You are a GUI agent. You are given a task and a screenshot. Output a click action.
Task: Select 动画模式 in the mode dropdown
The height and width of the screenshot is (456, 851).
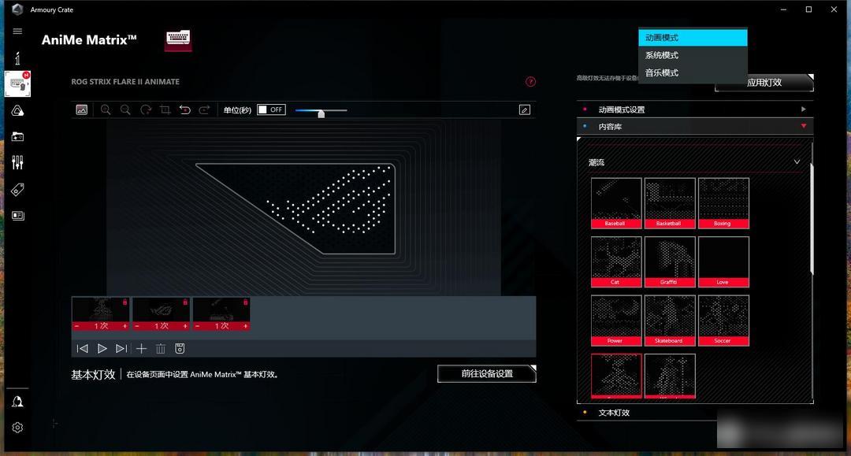coord(693,38)
